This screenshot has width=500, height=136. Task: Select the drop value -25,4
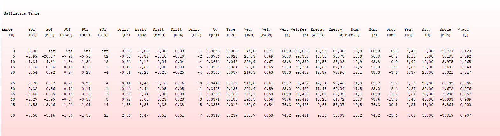[x=392, y=115]
